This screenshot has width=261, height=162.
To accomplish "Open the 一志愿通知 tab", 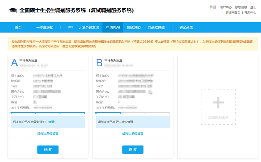I will pos(45,28).
